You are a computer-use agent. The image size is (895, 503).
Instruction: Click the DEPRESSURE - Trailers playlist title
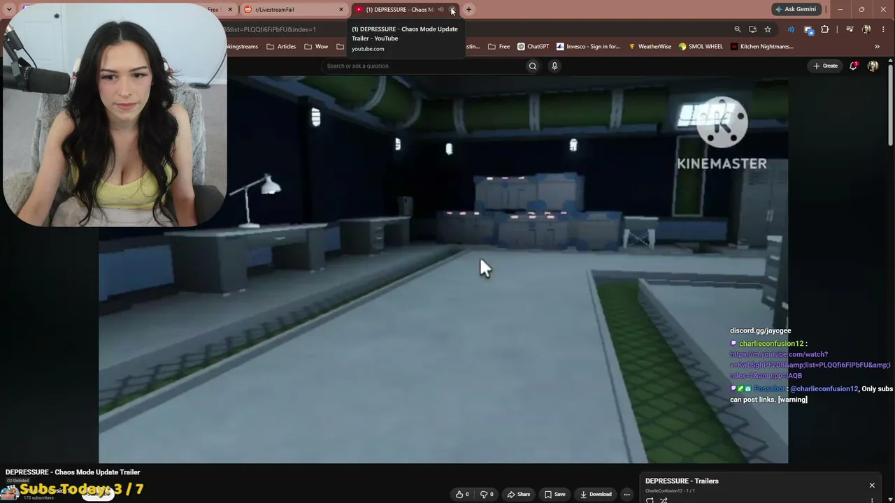(682, 481)
